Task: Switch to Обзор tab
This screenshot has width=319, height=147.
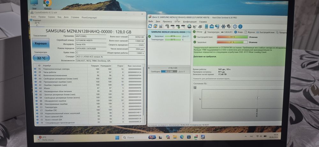Action: 198,32
